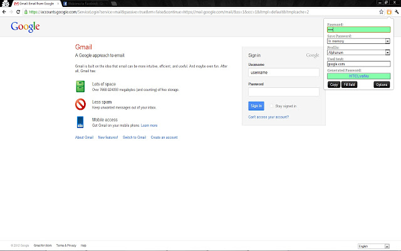This screenshot has height=251, width=401.
Task: Open Options in the password popup
Action: [x=382, y=85]
